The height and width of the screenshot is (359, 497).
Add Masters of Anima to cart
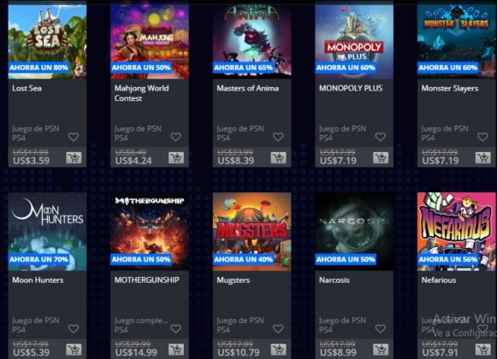coord(278,157)
